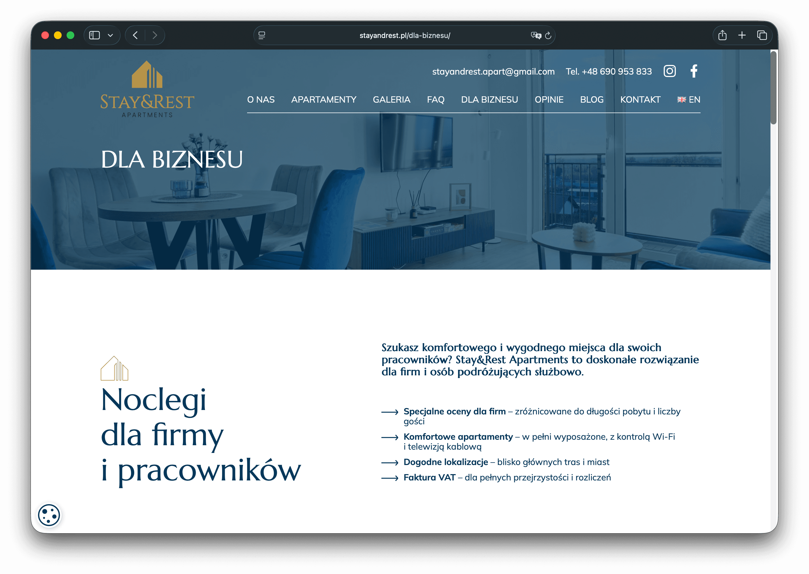Reload the page
The image size is (809, 574).
548,35
